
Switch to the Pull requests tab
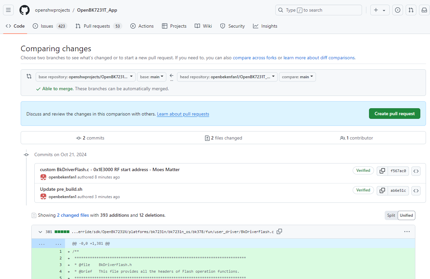[x=99, y=26]
